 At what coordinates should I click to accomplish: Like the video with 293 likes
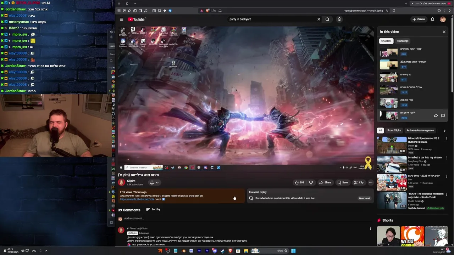point(299,182)
